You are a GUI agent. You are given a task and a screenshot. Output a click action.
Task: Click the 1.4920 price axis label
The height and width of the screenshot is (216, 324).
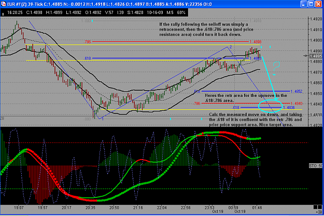[x=316, y=19]
